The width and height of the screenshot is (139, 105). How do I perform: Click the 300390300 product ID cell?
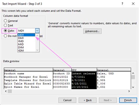click(60, 87)
